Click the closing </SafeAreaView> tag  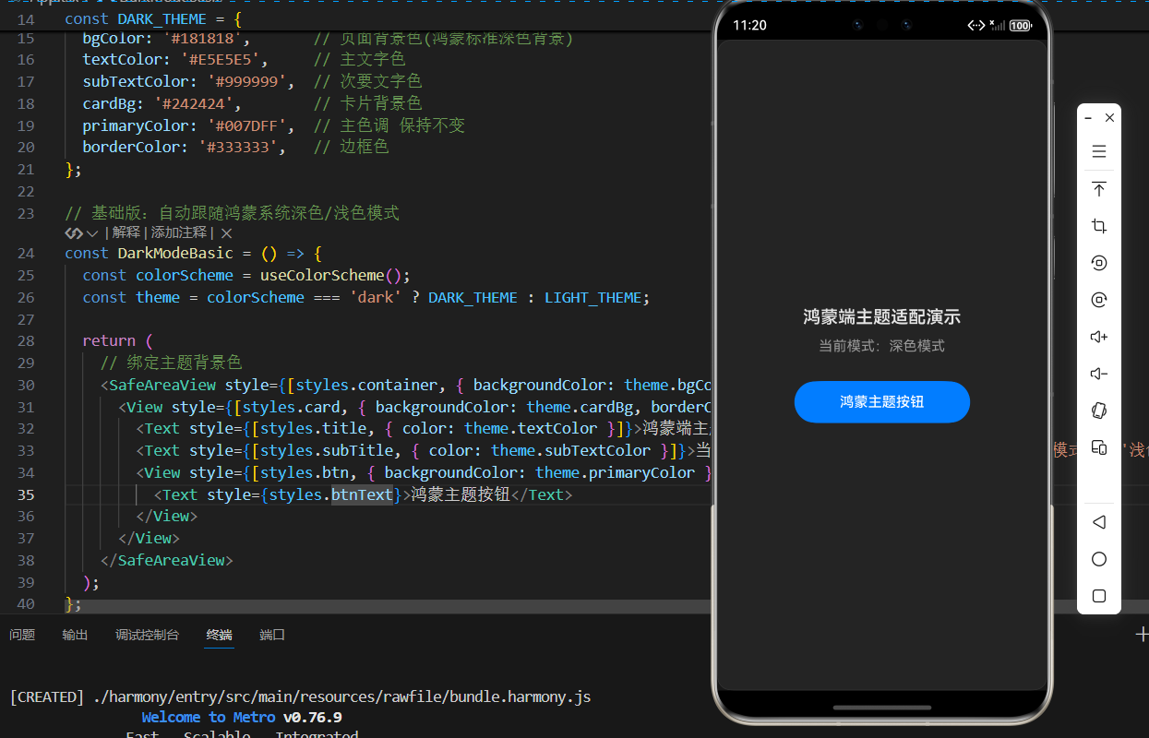tap(167, 560)
